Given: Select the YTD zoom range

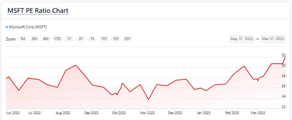Looking at the screenshot, I should [x=57, y=39].
